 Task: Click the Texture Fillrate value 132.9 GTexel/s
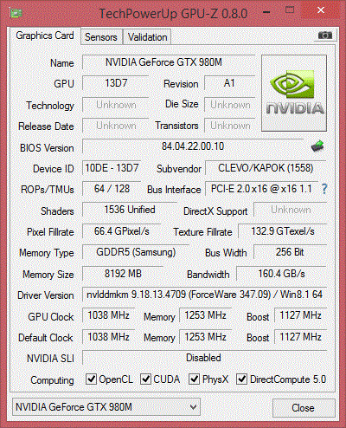283,231
